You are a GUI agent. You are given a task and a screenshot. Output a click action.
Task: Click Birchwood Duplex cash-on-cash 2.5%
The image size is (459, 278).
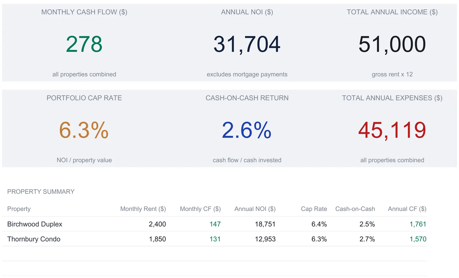click(x=367, y=224)
